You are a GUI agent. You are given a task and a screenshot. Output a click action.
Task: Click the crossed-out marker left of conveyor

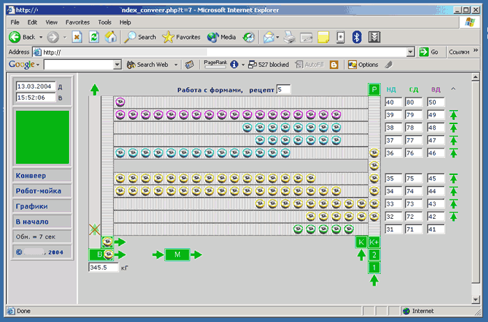[95, 229]
